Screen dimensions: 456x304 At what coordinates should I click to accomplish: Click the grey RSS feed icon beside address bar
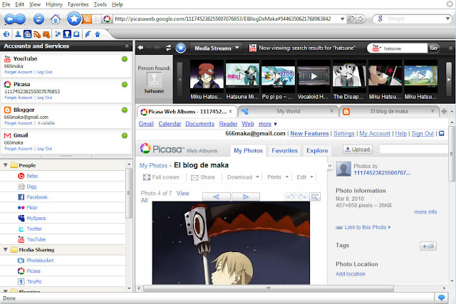[97, 19]
